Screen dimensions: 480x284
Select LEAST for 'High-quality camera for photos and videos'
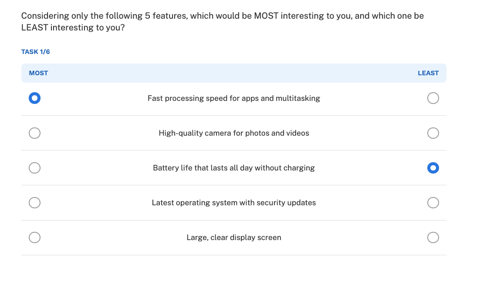[x=433, y=133]
